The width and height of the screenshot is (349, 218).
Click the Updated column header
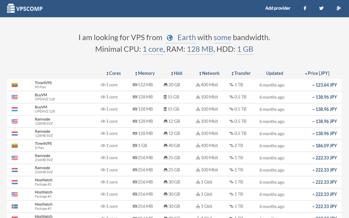click(275, 73)
